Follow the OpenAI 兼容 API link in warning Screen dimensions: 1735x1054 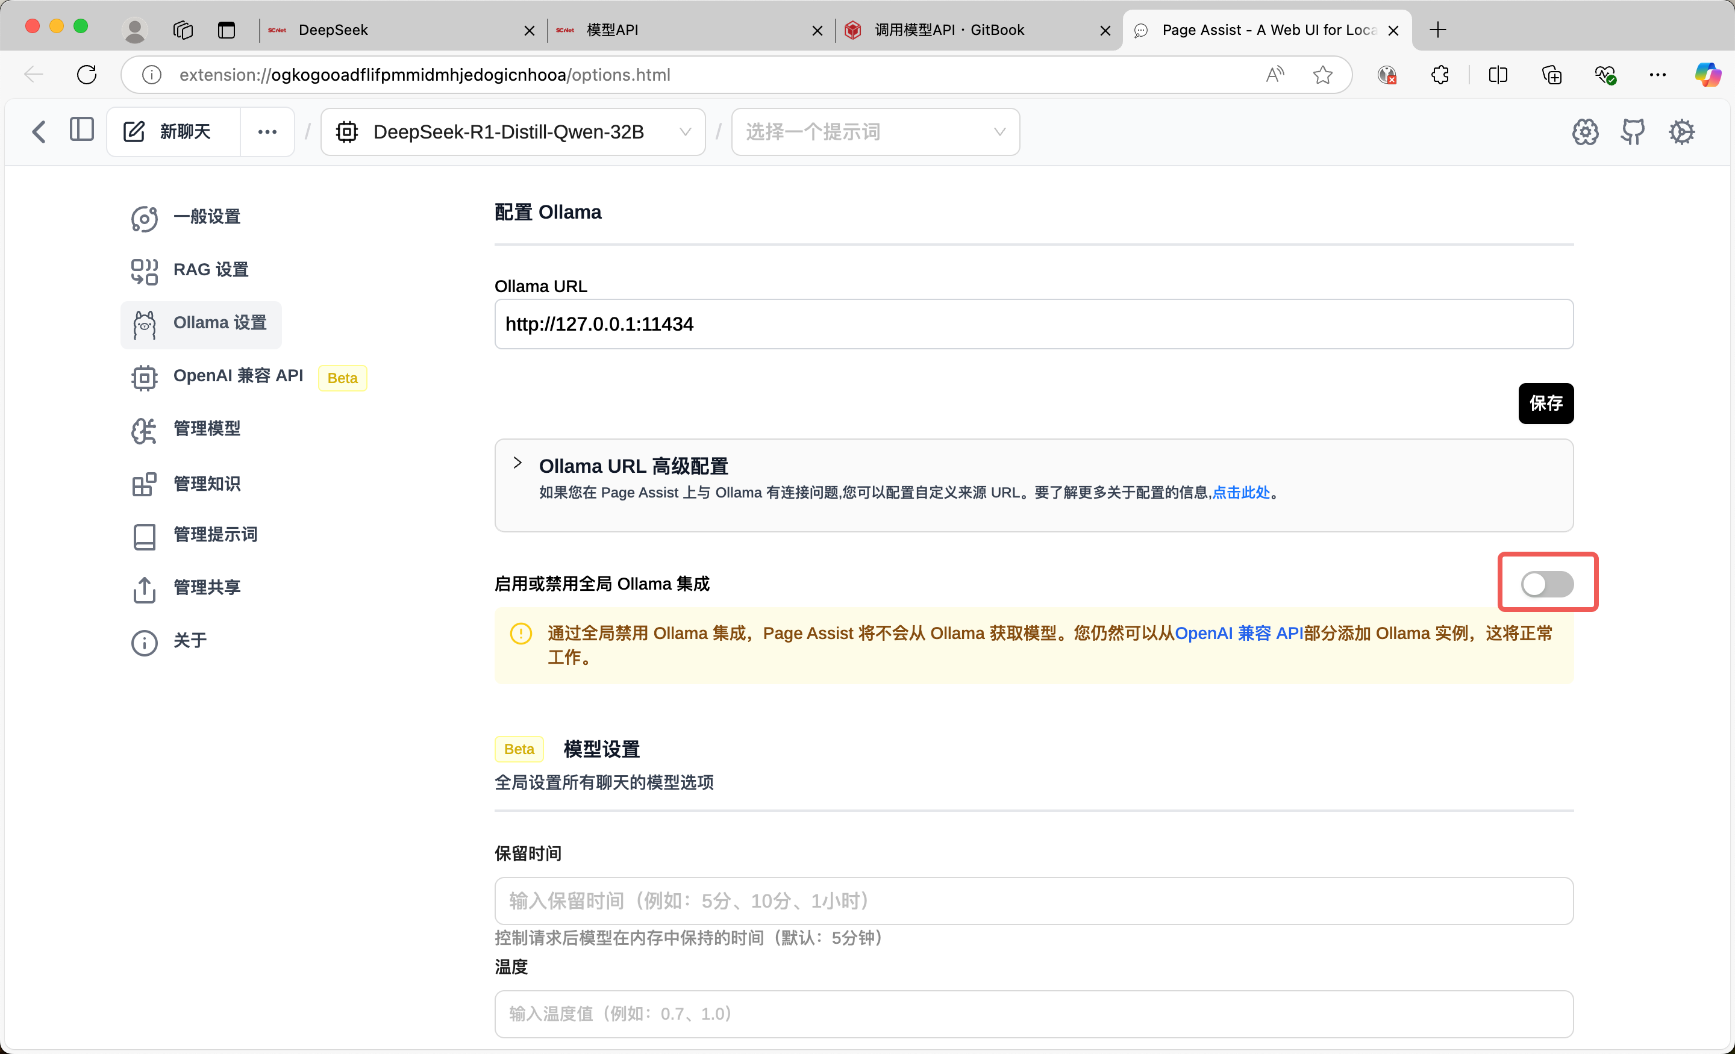pyautogui.click(x=1239, y=634)
